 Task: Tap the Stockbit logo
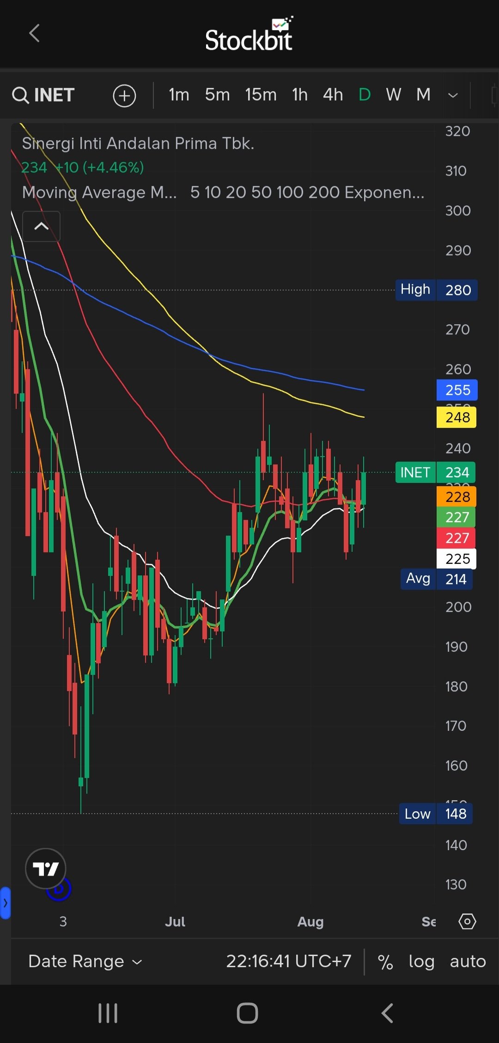(249, 34)
